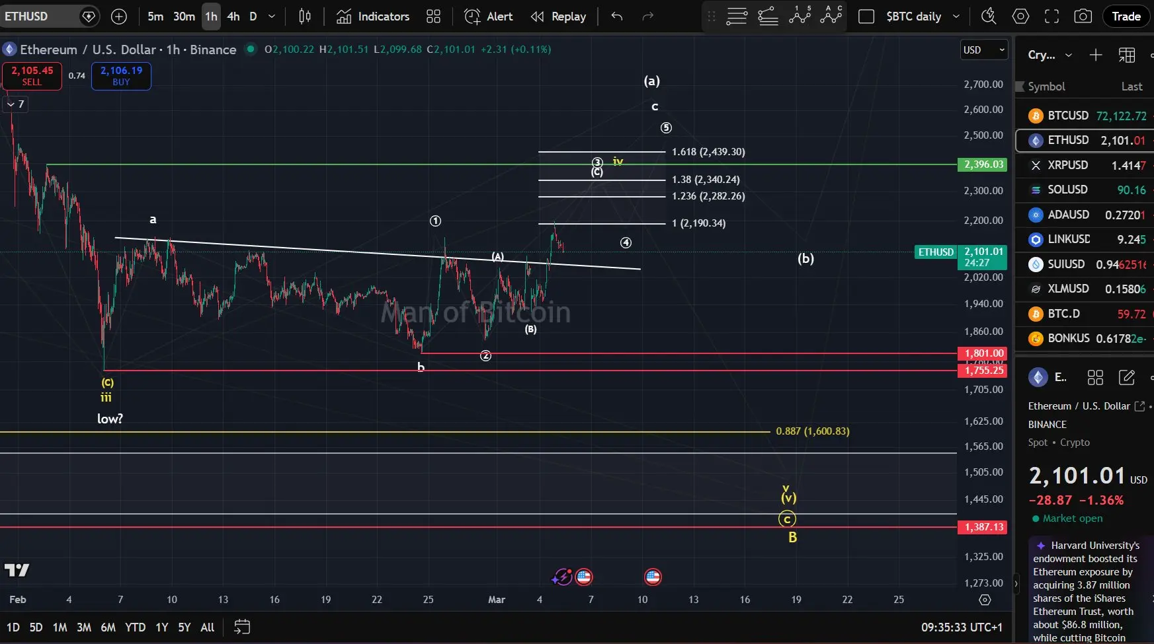The width and height of the screenshot is (1154, 644).
Task: Open Ethereum / U.S. Dollar external link icon
Action: pyautogui.click(x=1139, y=406)
